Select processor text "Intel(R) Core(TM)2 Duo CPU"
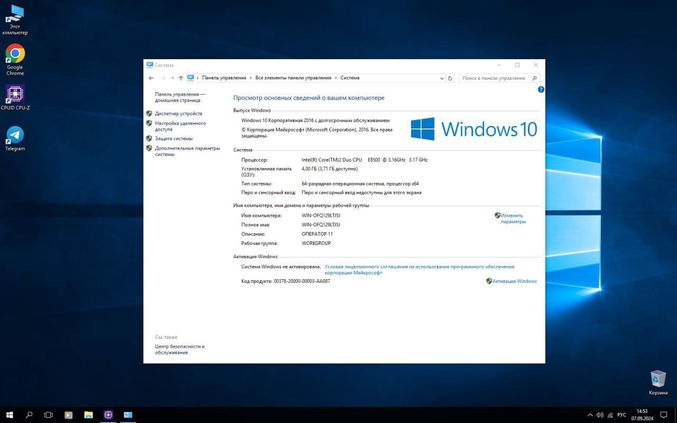The height and width of the screenshot is (423, 677). tap(332, 160)
